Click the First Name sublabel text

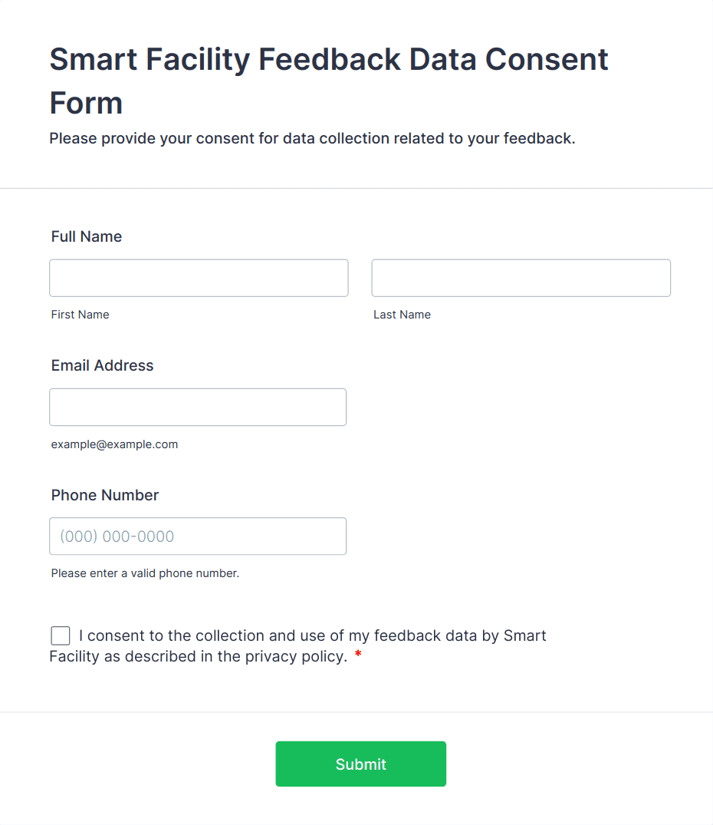(x=80, y=315)
